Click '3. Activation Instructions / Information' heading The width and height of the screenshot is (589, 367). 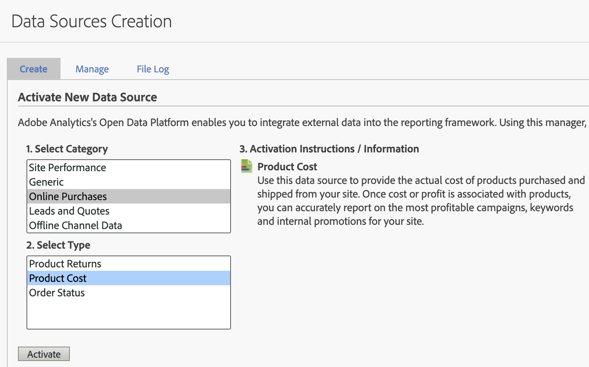(x=329, y=149)
